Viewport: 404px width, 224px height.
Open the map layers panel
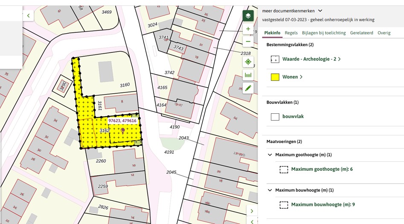pos(248,16)
